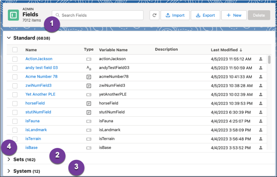The height and width of the screenshot is (177, 277).
Task: Open the isTerrain field link
Action: point(33,139)
